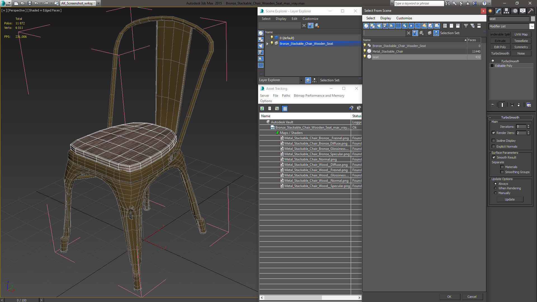Screen dimensions: 537x302
Task: Toggle Display Shapes filter in Select From Scene
Action: 373,26
